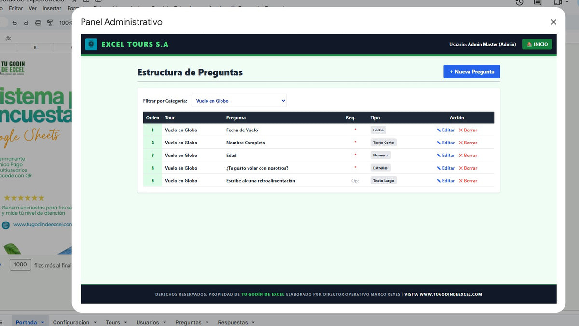Switch to the Tours sheet tab
This screenshot has width=579, height=326.
coord(113,322)
